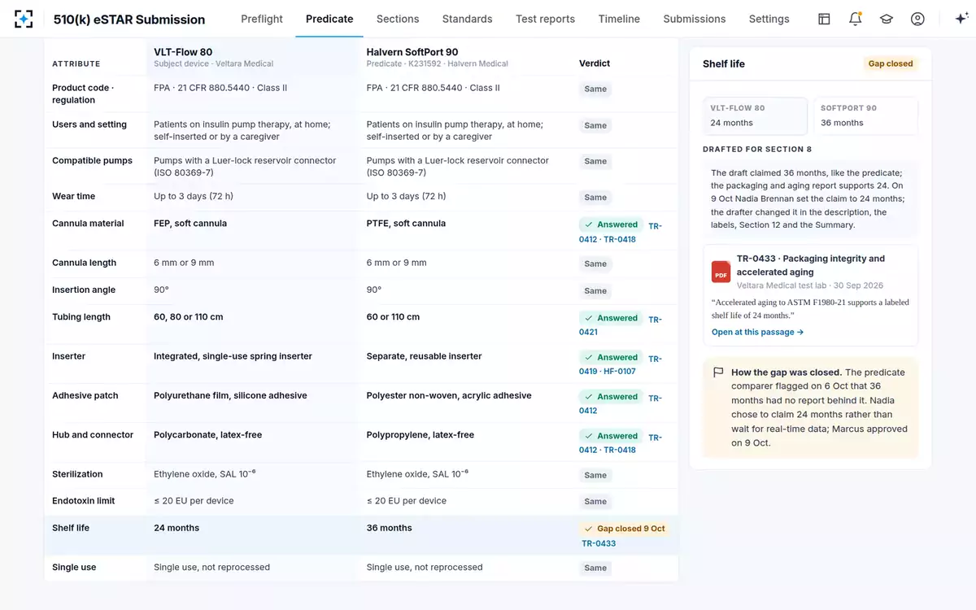Open TR-0433 link under Shelf life verdict
Screen dimensions: 976x610
(x=599, y=543)
